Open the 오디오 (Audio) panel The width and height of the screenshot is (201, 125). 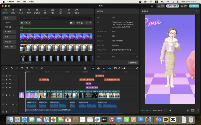point(13,11)
